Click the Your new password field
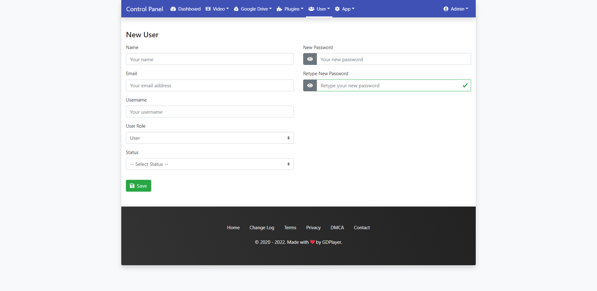The height and width of the screenshot is (291, 597). point(394,59)
